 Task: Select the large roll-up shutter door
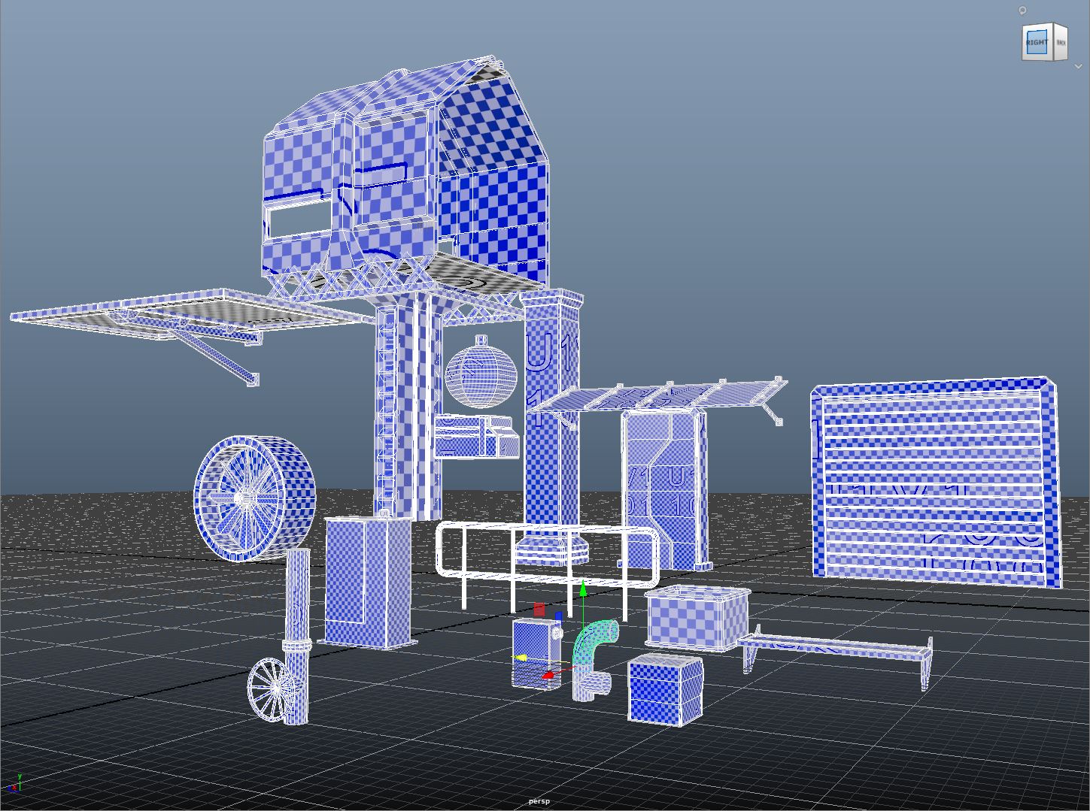click(935, 481)
